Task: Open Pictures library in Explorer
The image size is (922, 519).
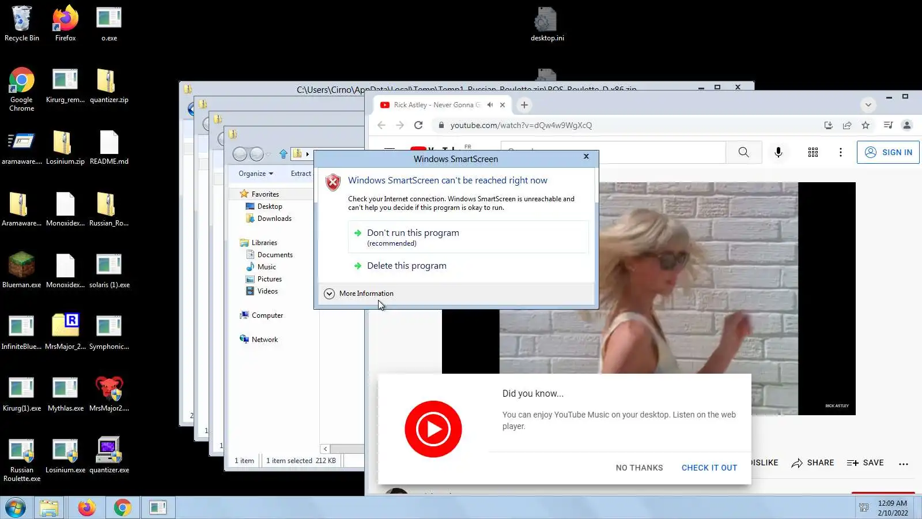Action: pyautogui.click(x=269, y=279)
